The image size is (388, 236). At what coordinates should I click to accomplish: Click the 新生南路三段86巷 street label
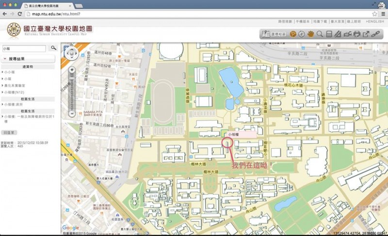[x=100, y=125]
